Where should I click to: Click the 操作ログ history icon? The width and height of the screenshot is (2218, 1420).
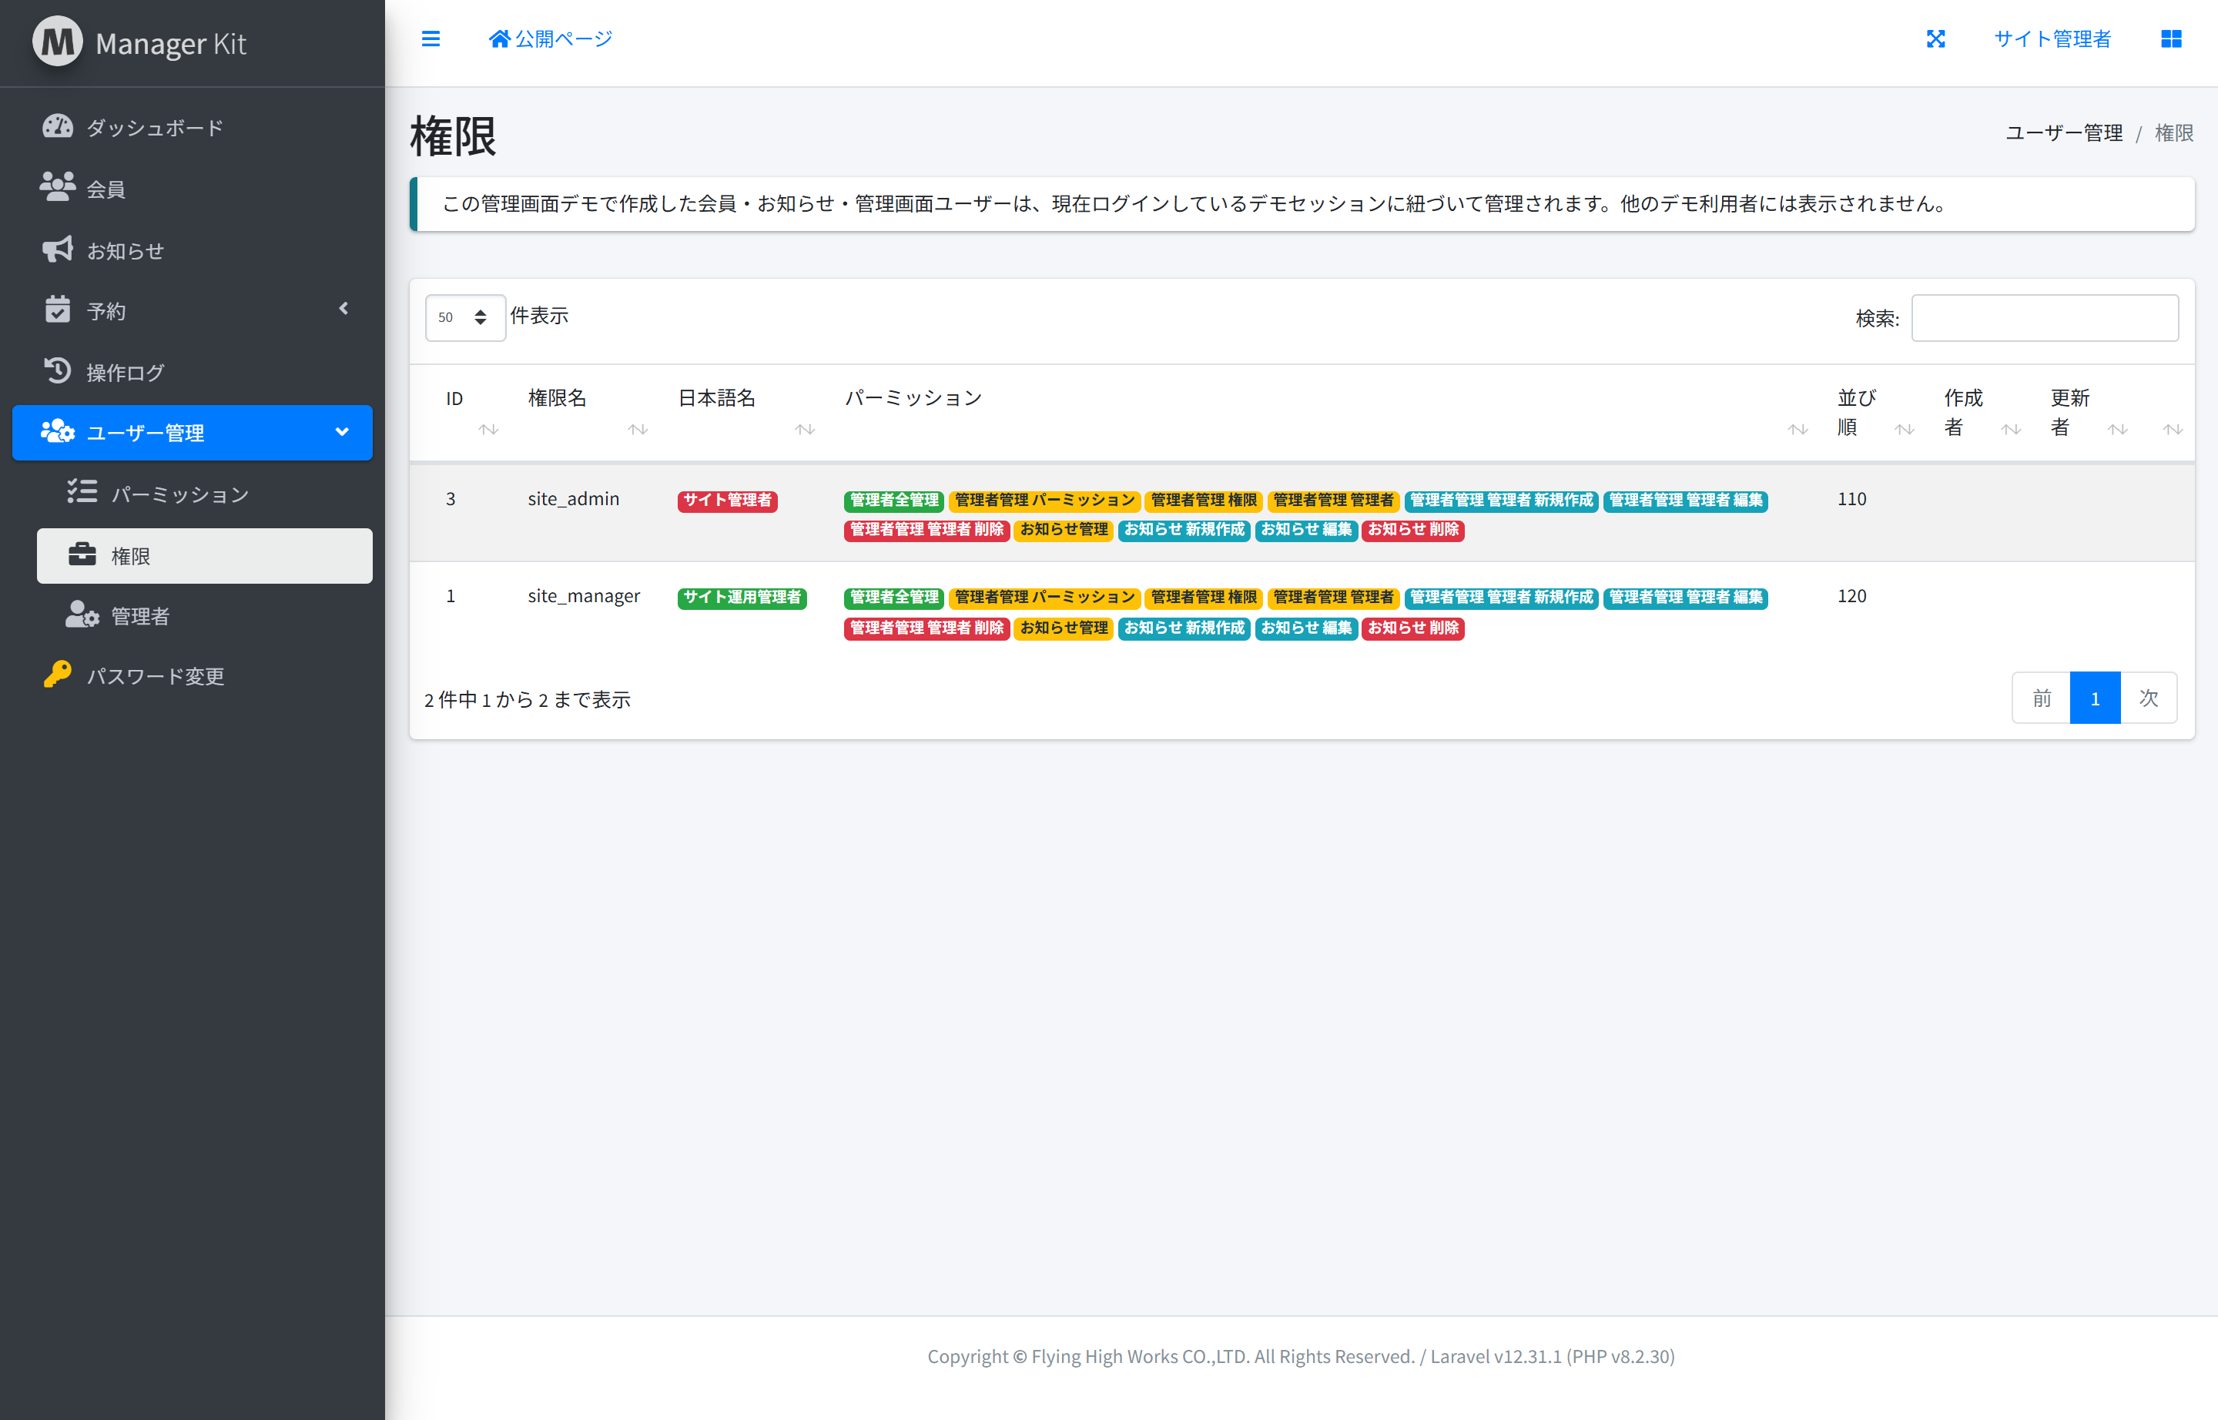(x=57, y=370)
